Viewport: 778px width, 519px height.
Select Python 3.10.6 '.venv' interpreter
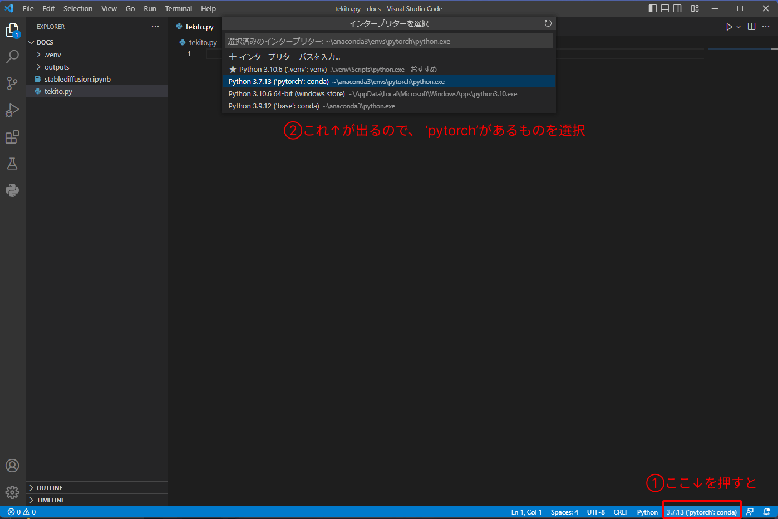pyautogui.click(x=388, y=69)
